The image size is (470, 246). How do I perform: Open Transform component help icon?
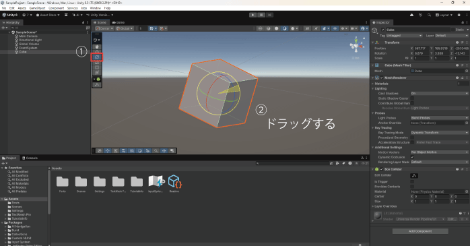click(457, 42)
